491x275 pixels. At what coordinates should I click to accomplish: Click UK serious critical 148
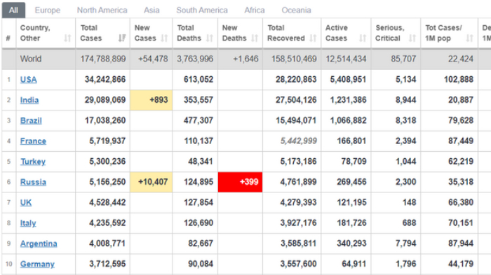point(410,202)
